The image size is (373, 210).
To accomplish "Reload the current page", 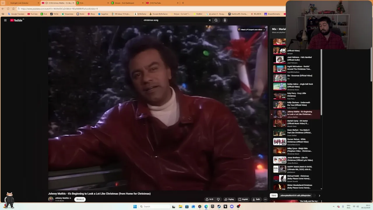I will pos(8,9).
